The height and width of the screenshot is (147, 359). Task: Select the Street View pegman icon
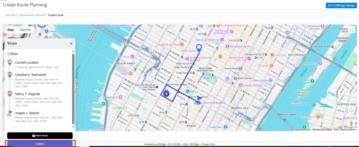tap(352, 123)
